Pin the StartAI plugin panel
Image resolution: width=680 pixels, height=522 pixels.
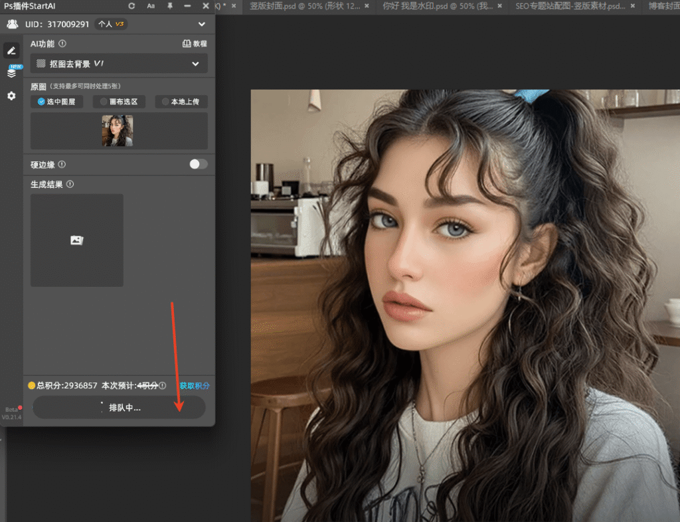pos(170,6)
